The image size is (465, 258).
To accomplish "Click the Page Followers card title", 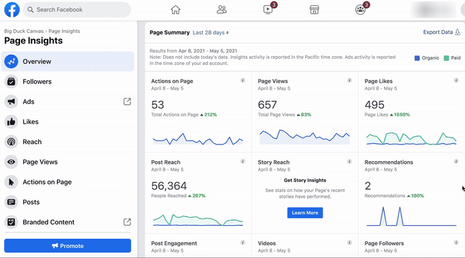I will click(384, 243).
